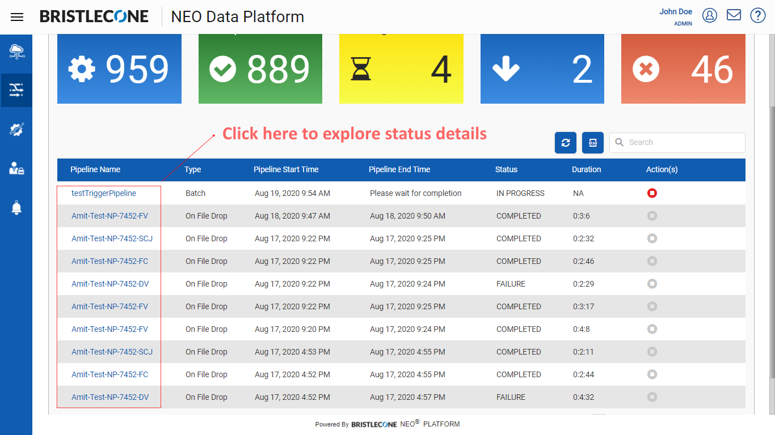The width and height of the screenshot is (775, 435).
Task: Click stop icon for row with duration 0:2:32
Action: click(652, 238)
